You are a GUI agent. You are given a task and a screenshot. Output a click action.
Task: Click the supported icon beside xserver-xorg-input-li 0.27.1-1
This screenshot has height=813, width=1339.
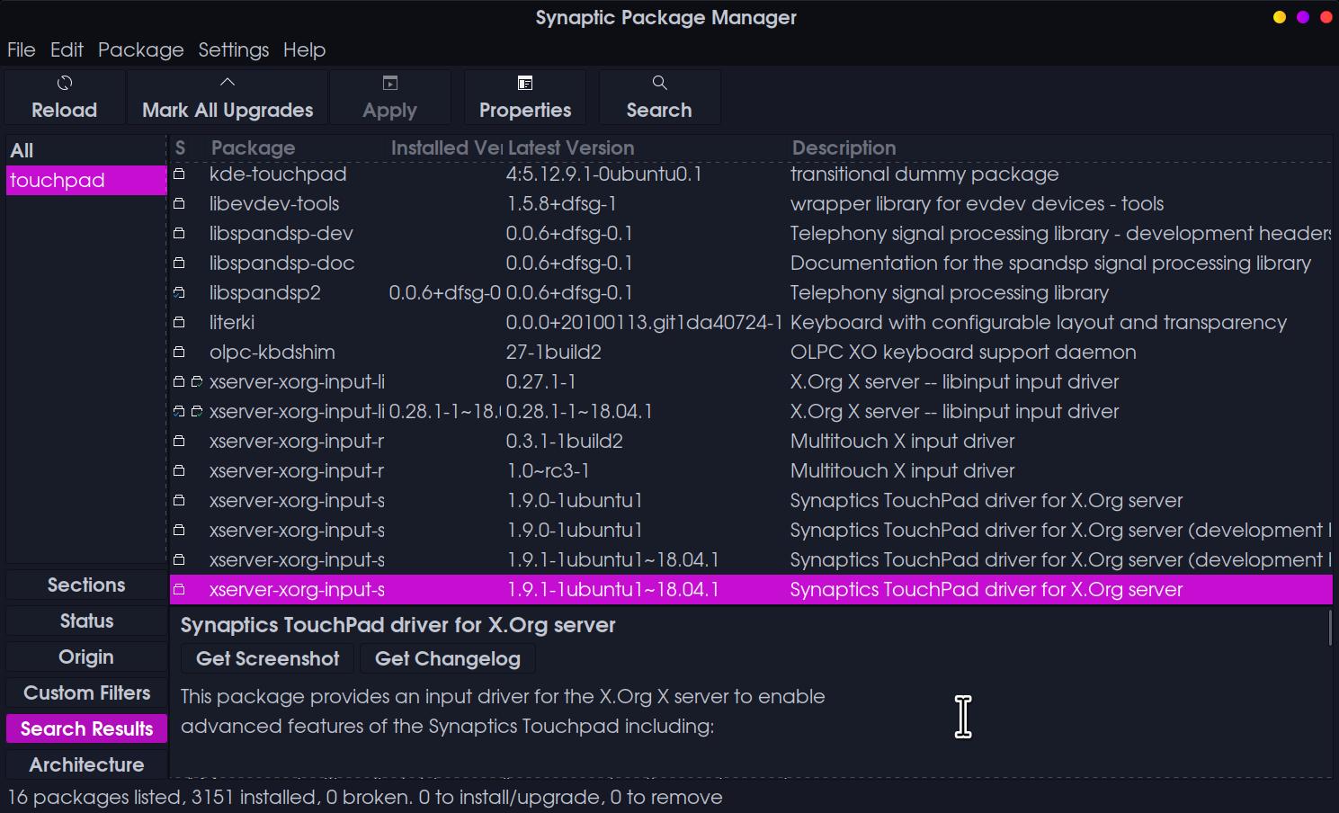pyautogui.click(x=196, y=381)
